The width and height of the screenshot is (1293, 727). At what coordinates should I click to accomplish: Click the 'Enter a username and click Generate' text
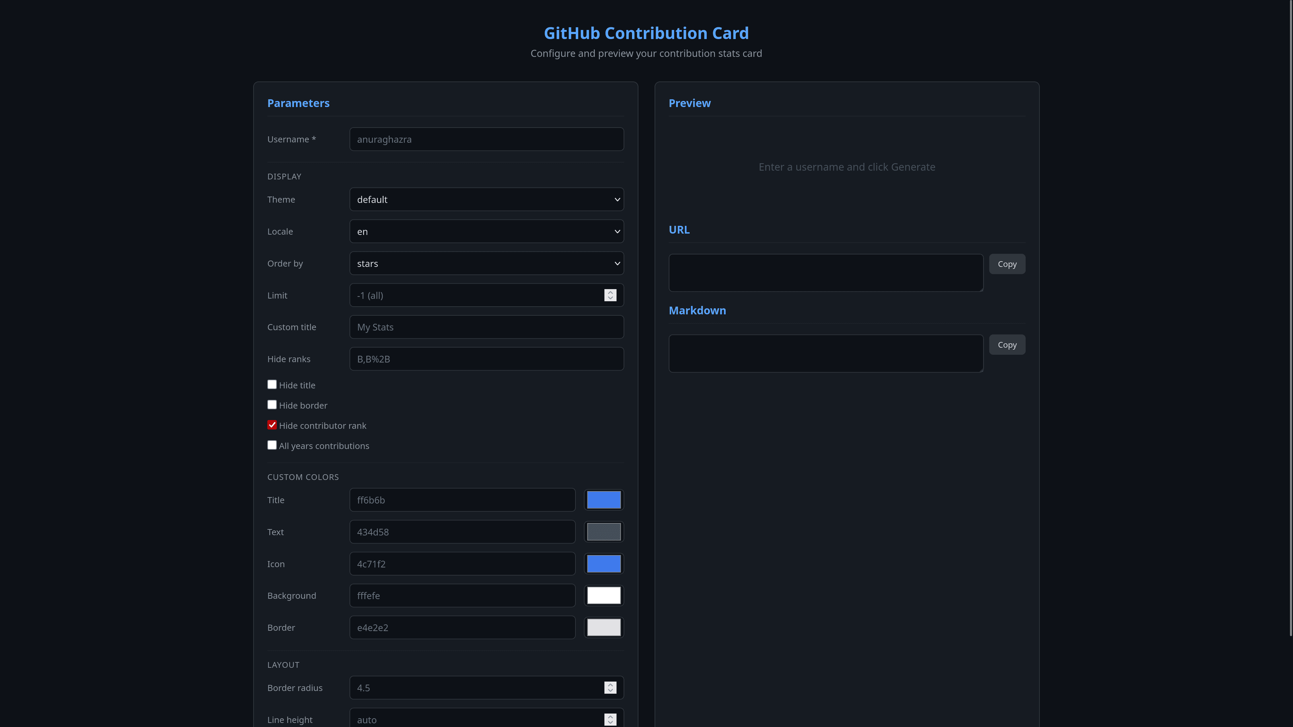(x=847, y=167)
